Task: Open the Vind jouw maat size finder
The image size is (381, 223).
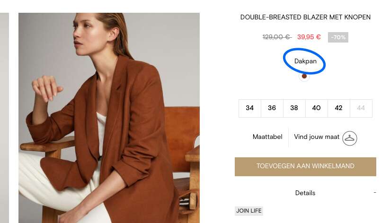Action: (317, 137)
